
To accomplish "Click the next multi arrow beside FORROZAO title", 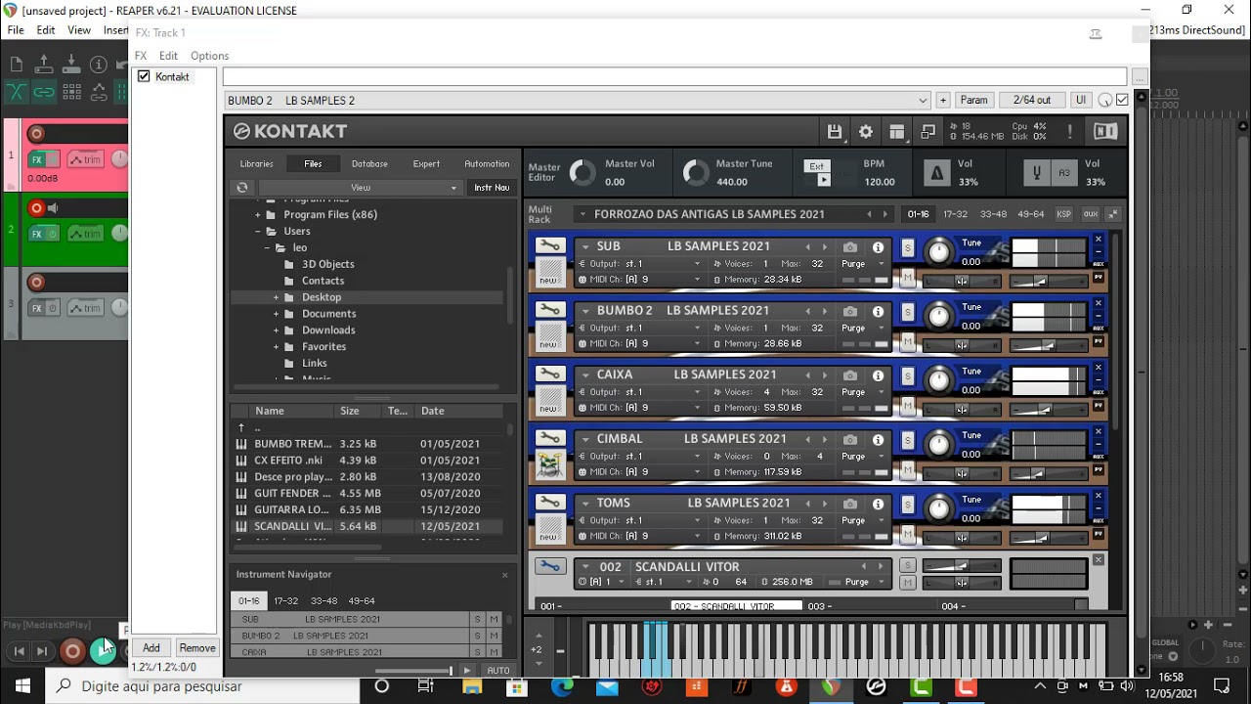I will pos(885,214).
